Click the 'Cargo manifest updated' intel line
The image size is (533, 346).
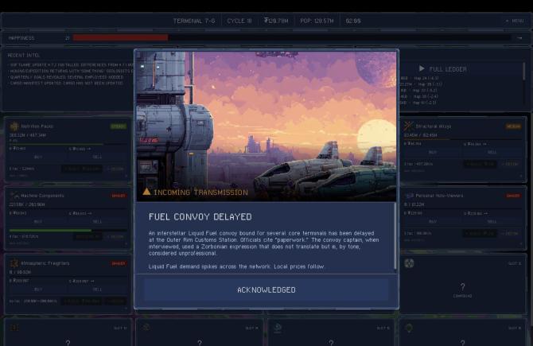coord(66,83)
